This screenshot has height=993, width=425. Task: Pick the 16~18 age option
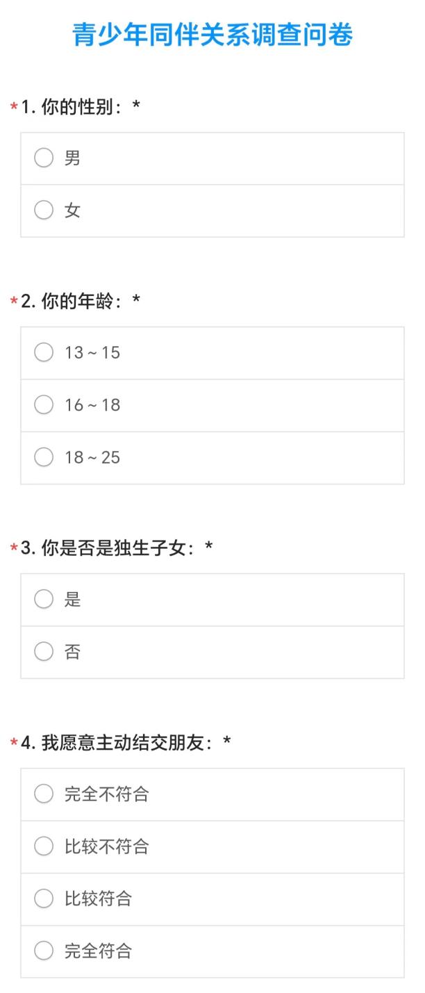point(44,405)
